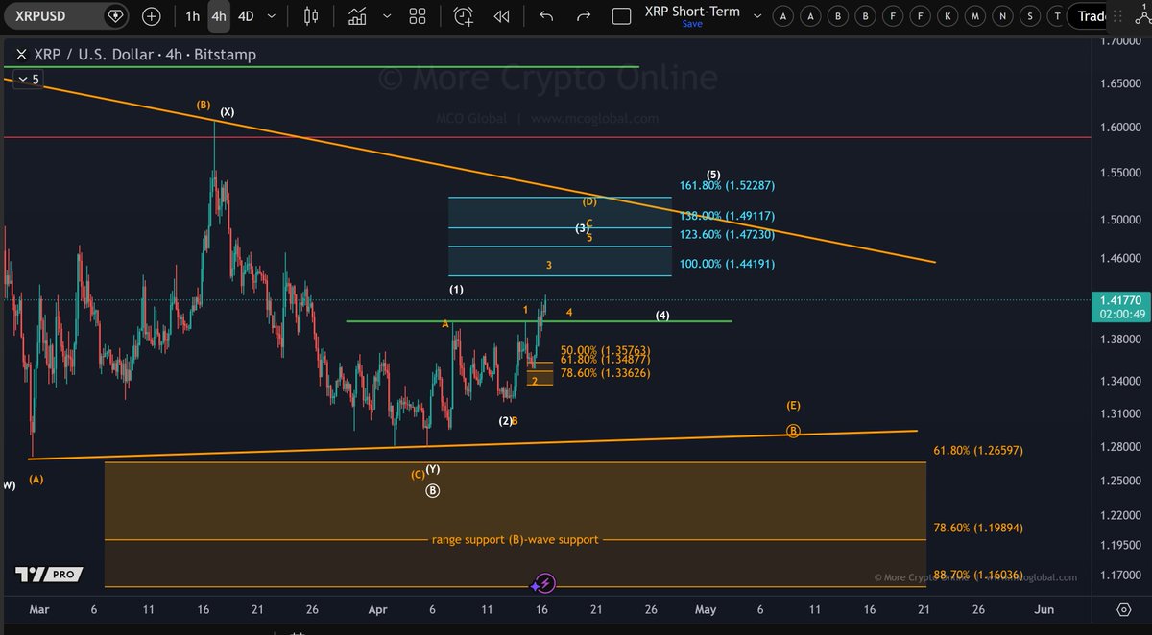
Task: Redo the last chart action
Action: [583, 16]
